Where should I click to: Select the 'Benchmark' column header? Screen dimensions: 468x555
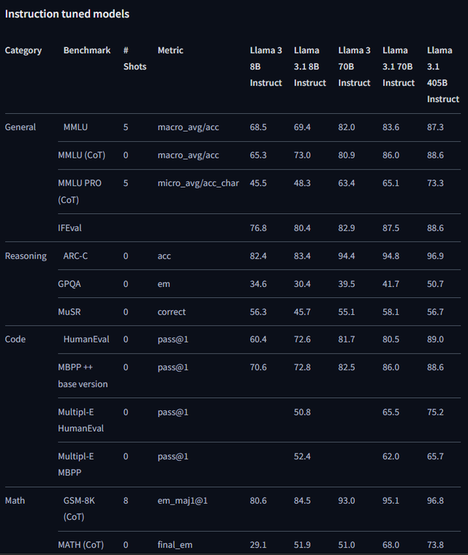point(87,50)
